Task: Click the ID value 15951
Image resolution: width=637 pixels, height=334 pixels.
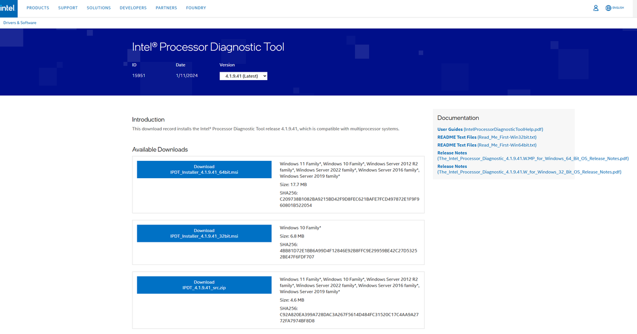Action: click(138, 76)
